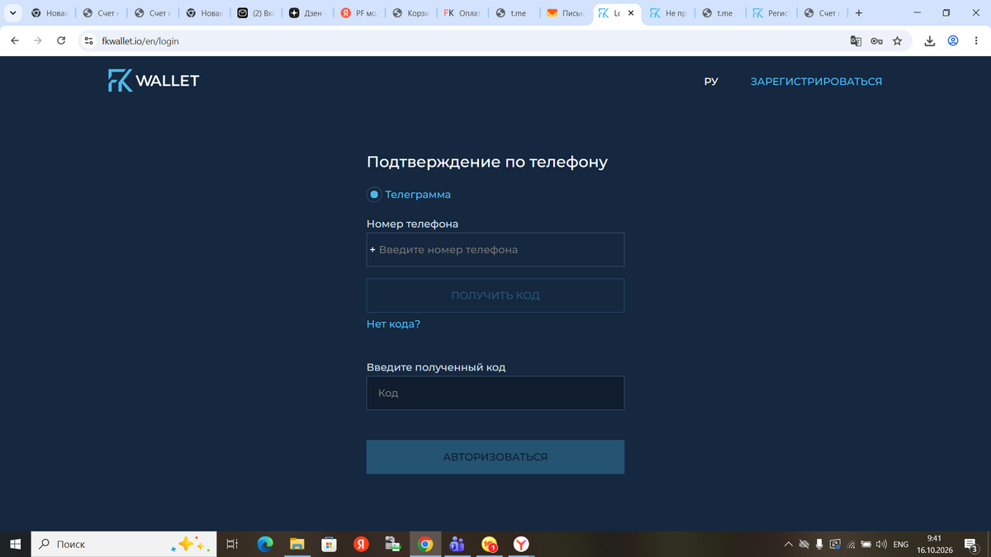This screenshot has height=557, width=991.
Task: Open the tab search dropdown
Action: pyautogui.click(x=12, y=13)
